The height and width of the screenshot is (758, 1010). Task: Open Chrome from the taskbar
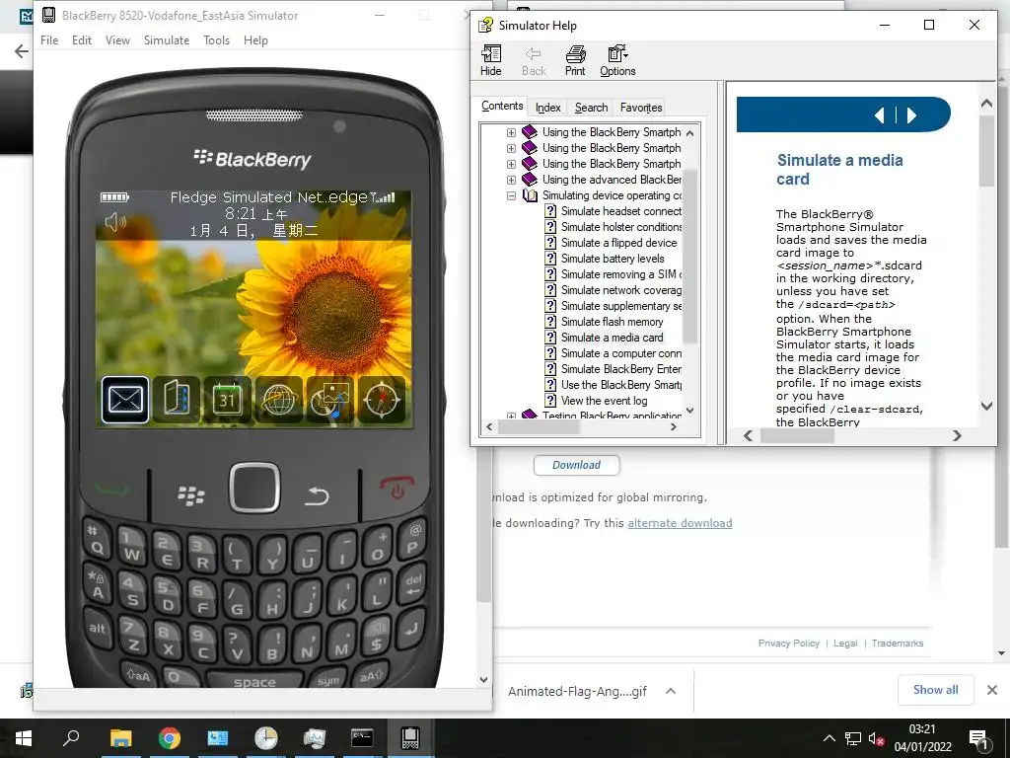[170, 738]
